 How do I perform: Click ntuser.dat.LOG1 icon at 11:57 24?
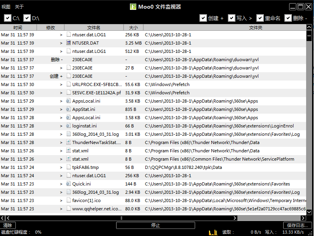(x=69, y=175)
